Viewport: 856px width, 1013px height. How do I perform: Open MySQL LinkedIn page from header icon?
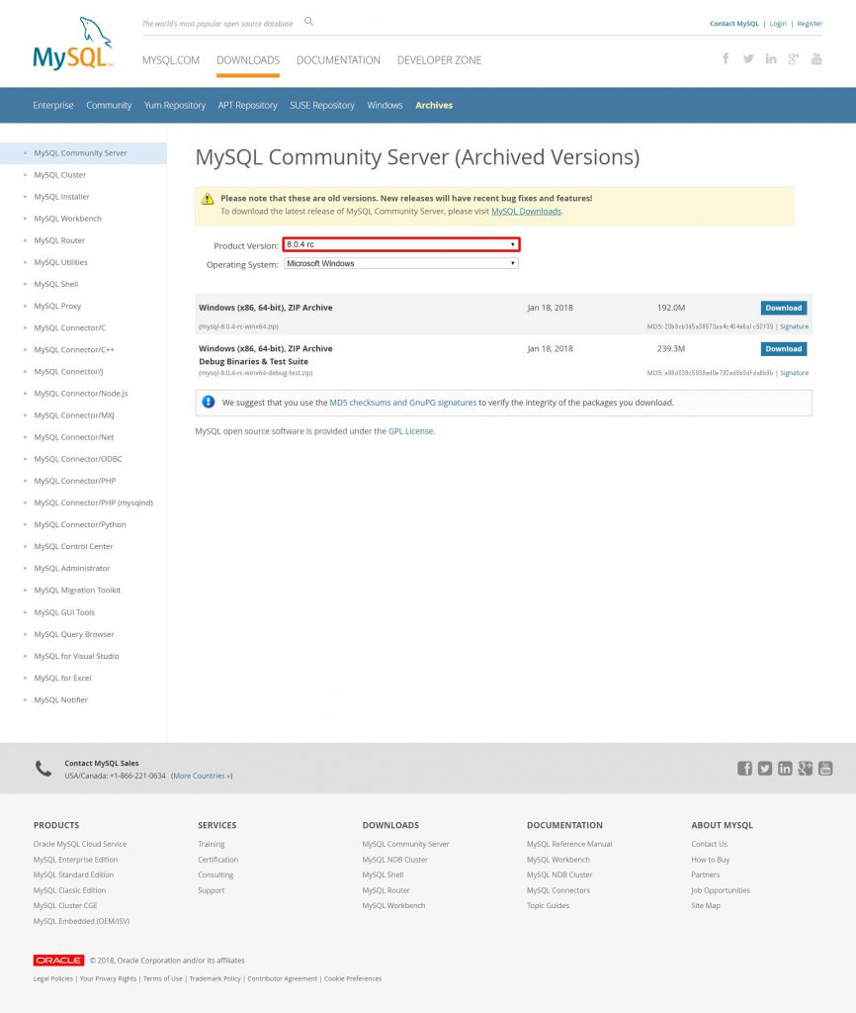click(x=771, y=58)
